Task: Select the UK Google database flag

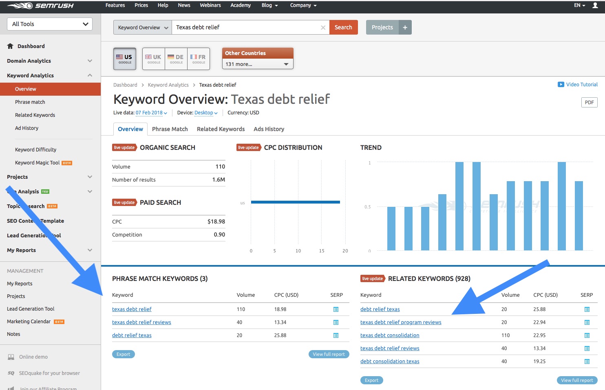Action: point(154,59)
